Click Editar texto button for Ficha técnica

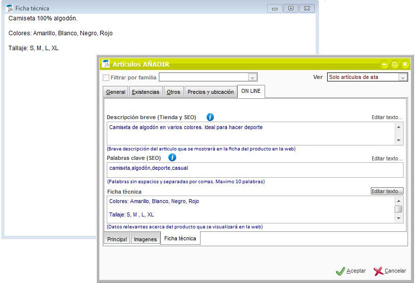[x=387, y=191]
